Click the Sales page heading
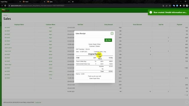 (x=7, y=19)
